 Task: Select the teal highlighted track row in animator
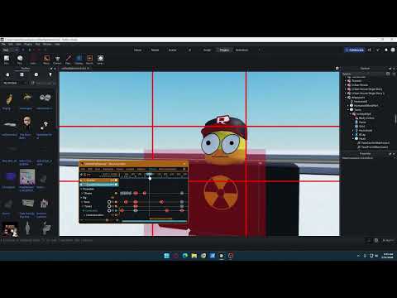pyautogui.click(x=99, y=185)
